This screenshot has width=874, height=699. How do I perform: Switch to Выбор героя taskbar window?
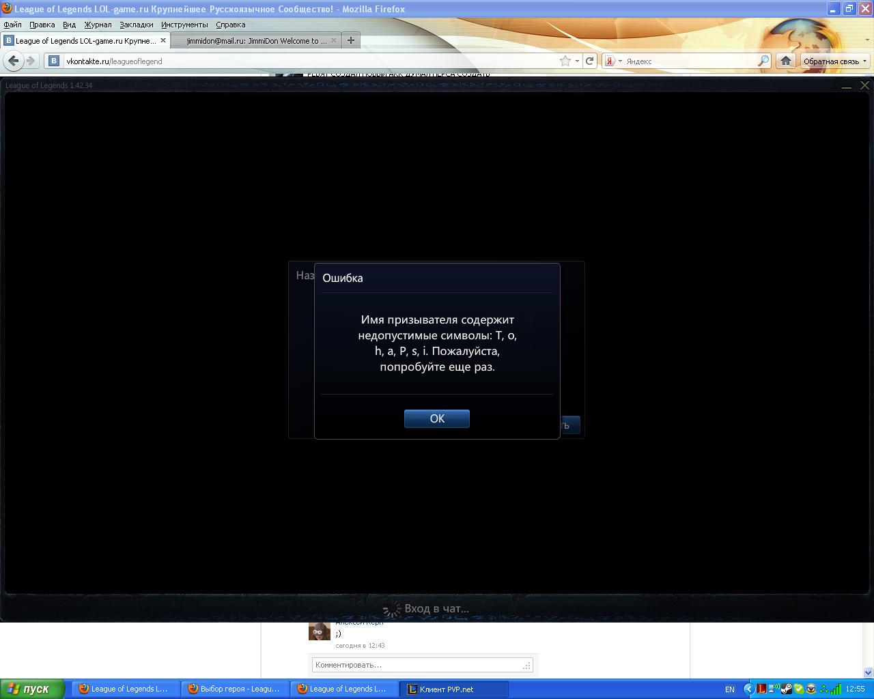236,689
